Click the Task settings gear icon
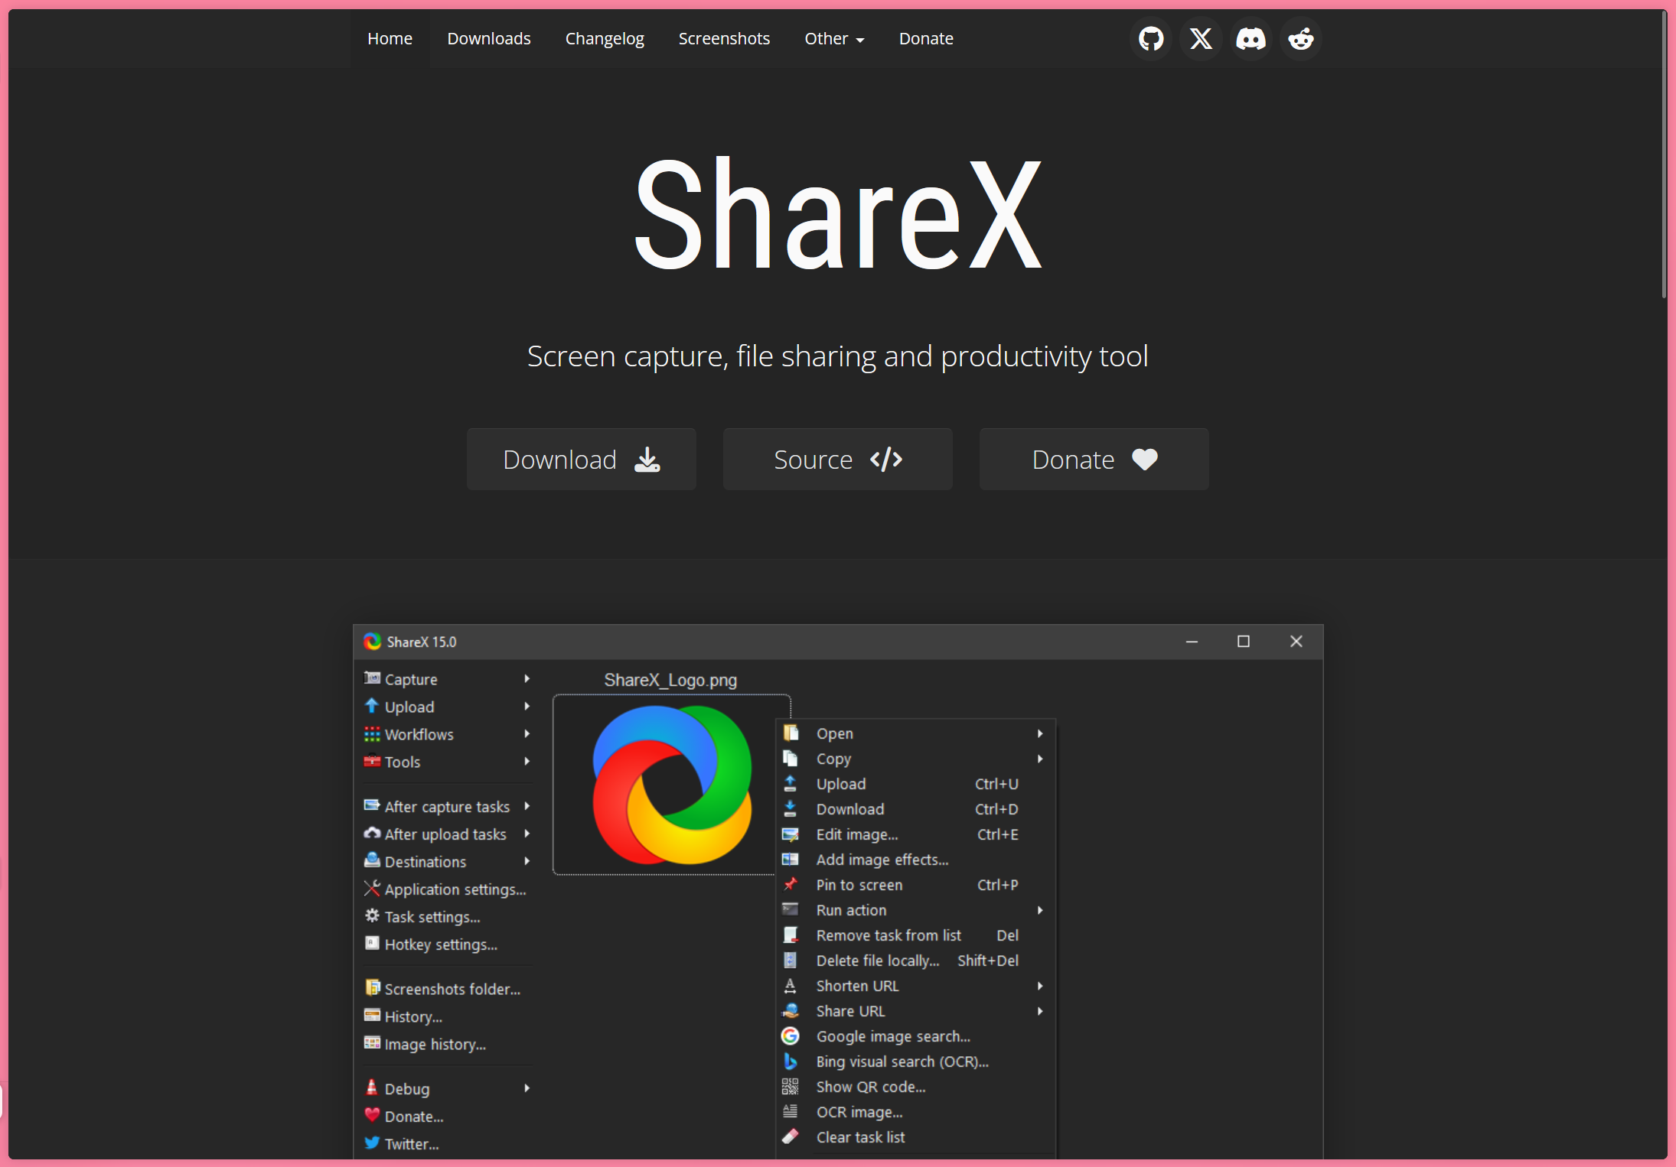The image size is (1676, 1167). pyautogui.click(x=372, y=916)
